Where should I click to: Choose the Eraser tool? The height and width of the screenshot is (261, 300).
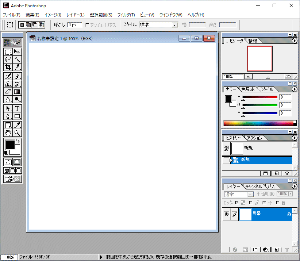8,92
